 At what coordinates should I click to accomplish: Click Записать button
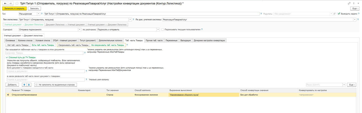[x=34, y=8]
